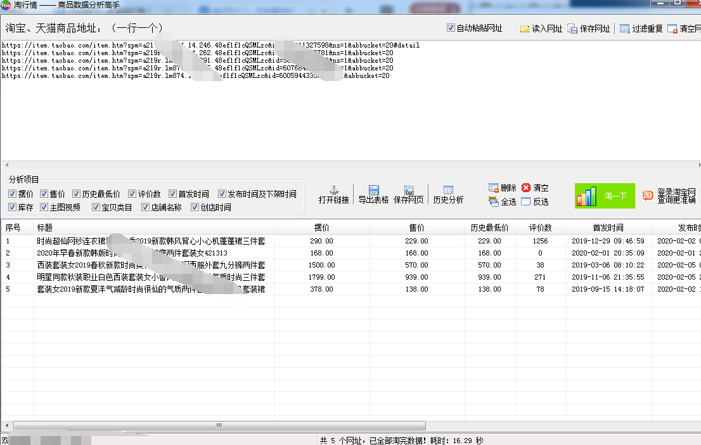
Task: Click 评价数 value 1256
Action: pyautogui.click(x=540, y=241)
